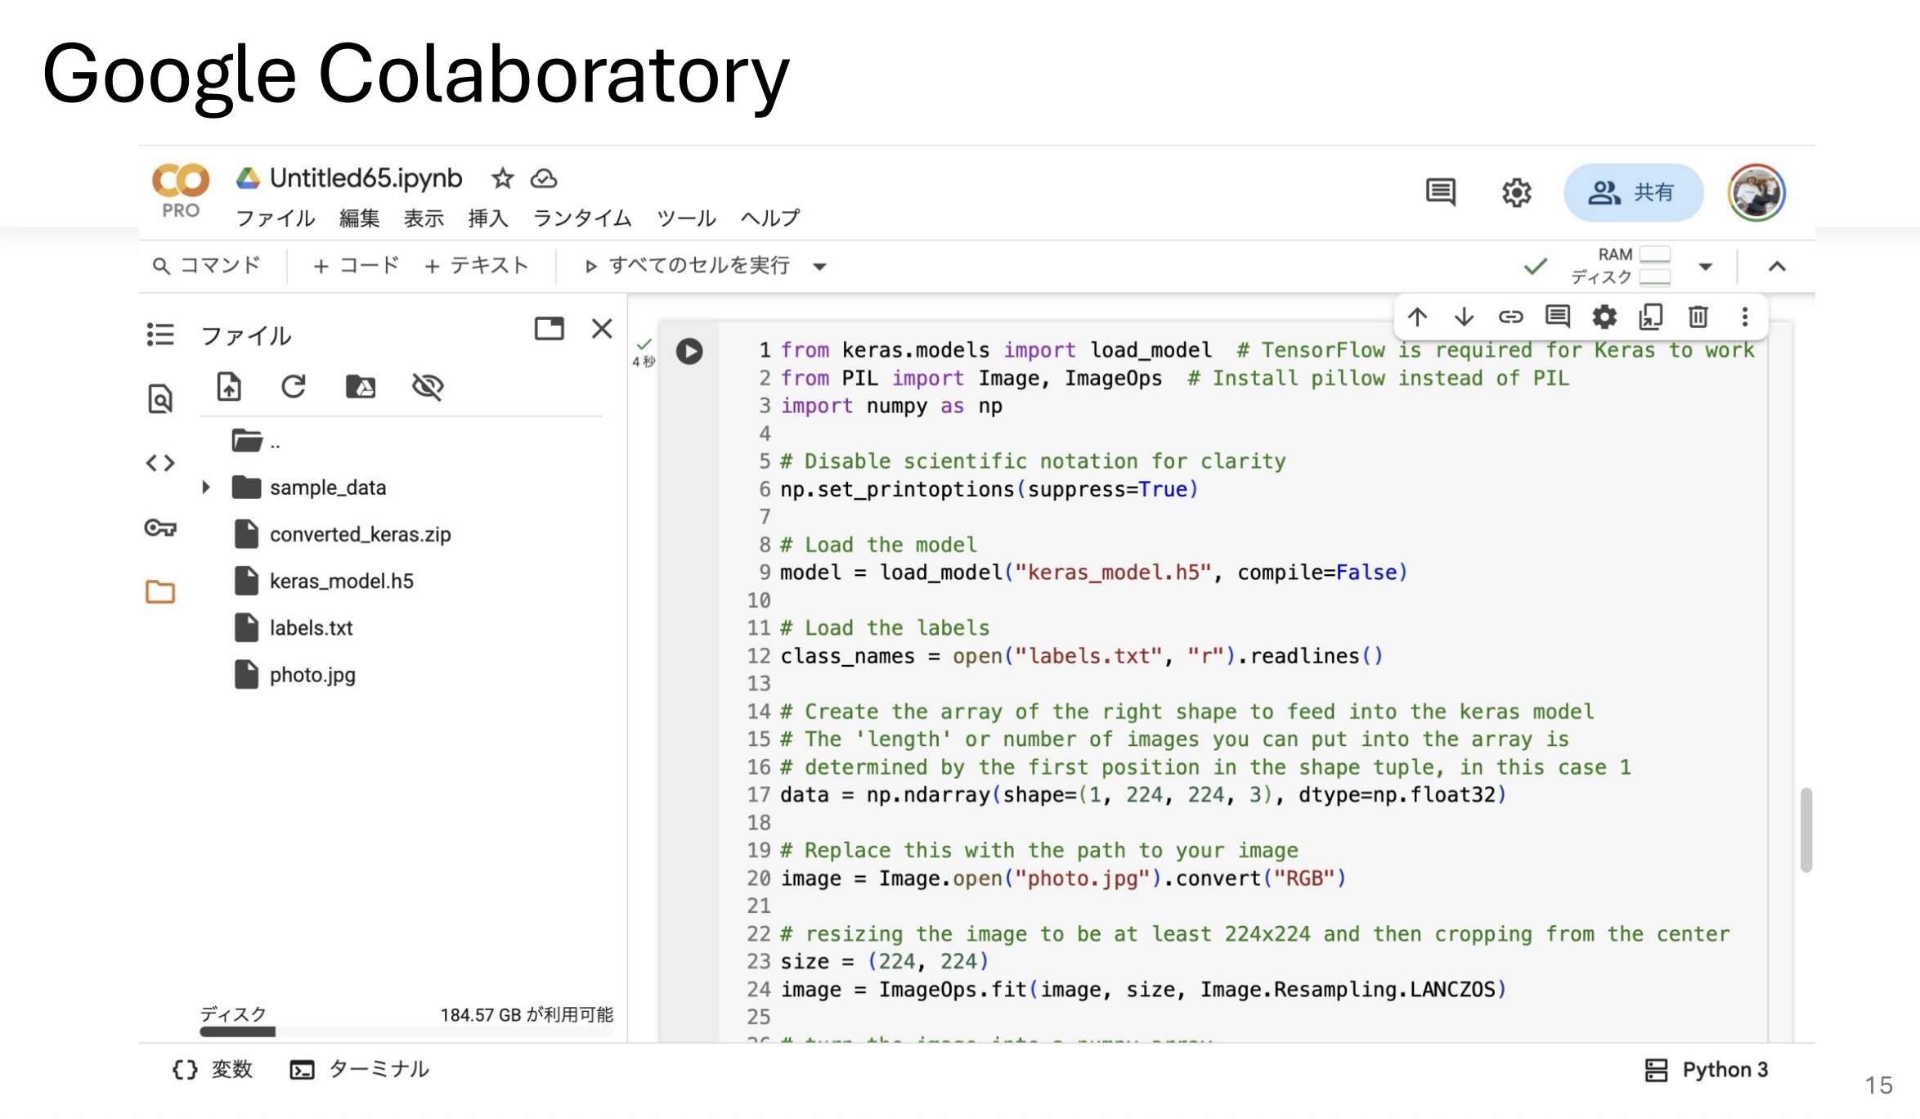Toggle hidden files visibility
Viewport: 1920px width, 1119px height.
(x=428, y=387)
